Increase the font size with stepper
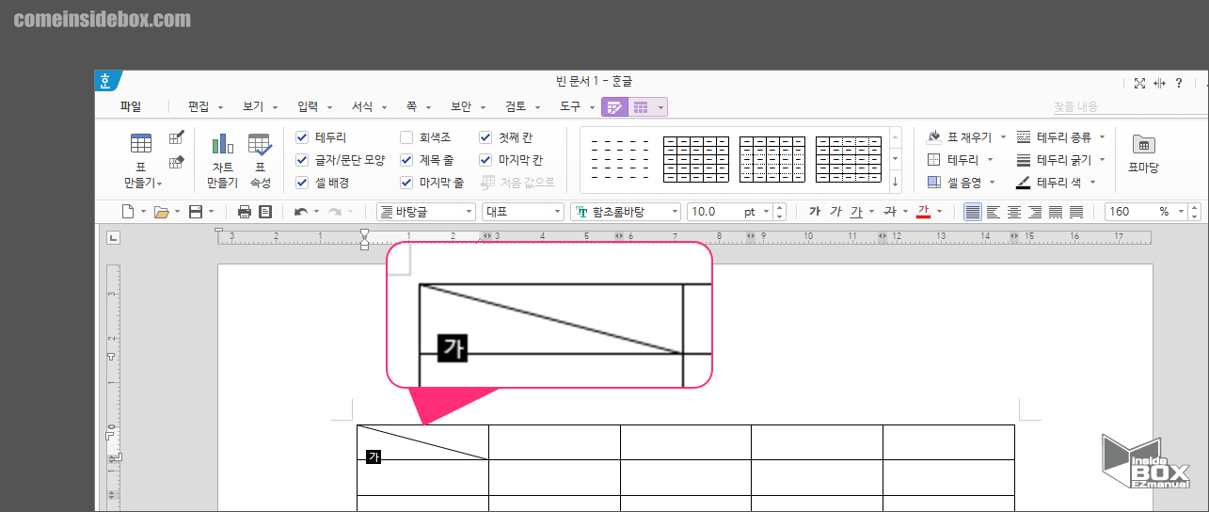Screen dimensions: 1209x512 click(779, 207)
